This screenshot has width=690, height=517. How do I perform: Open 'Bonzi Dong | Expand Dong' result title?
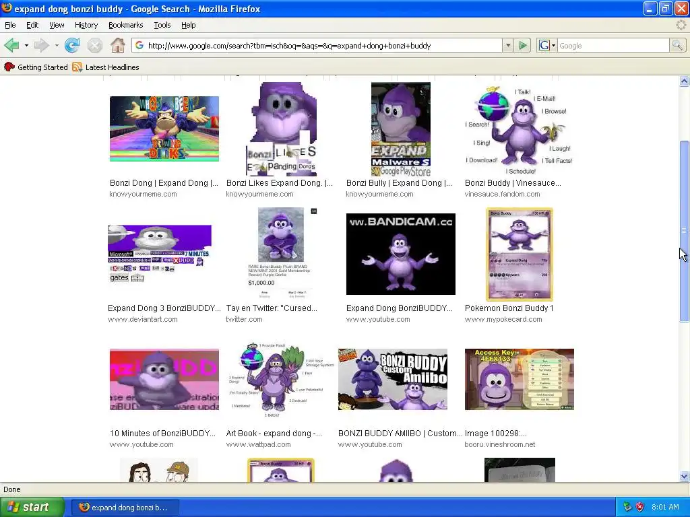click(164, 183)
